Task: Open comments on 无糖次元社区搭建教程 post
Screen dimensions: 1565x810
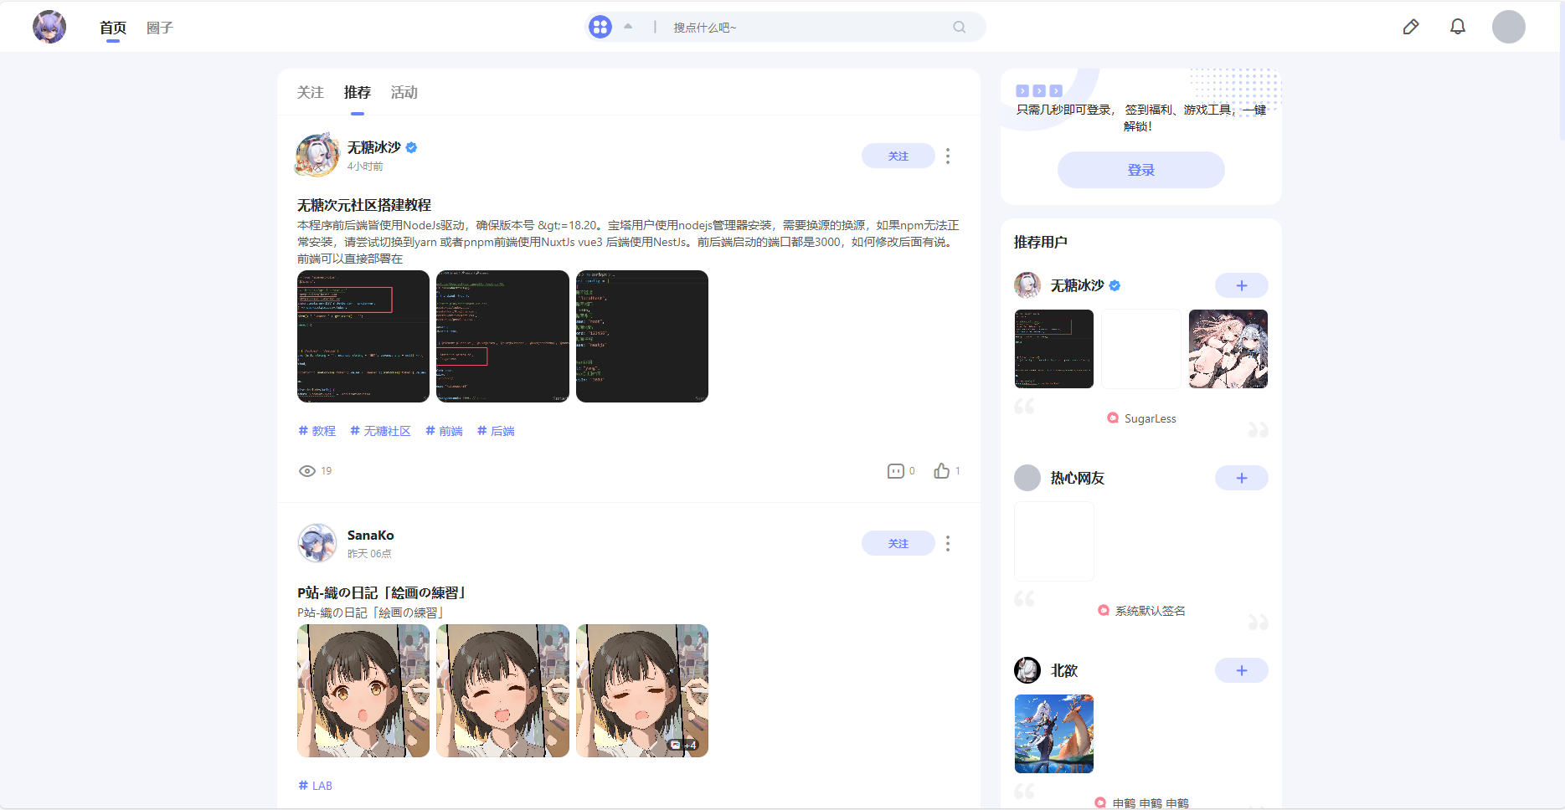Action: (895, 471)
